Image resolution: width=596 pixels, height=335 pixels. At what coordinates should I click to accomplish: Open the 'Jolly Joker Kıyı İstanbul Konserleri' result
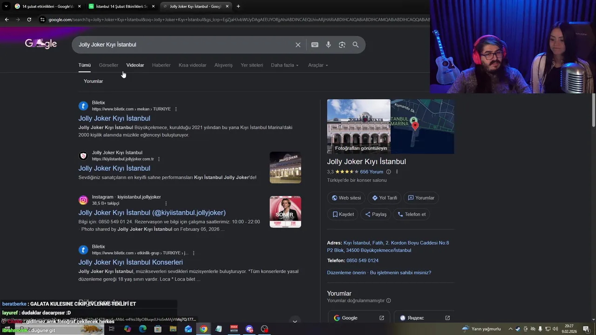(130, 262)
